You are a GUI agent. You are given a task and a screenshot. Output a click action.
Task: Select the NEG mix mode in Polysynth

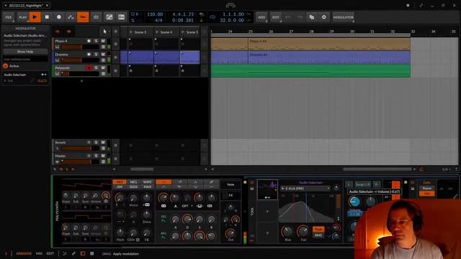click(x=133, y=182)
